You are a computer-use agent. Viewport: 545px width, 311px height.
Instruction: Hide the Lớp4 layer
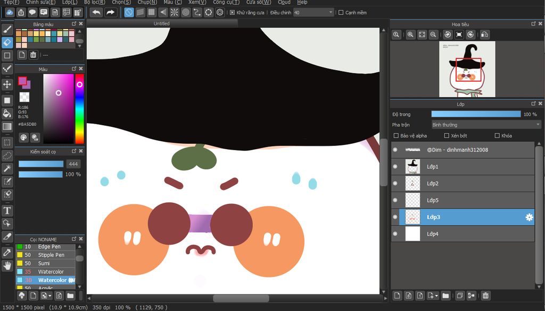395,234
